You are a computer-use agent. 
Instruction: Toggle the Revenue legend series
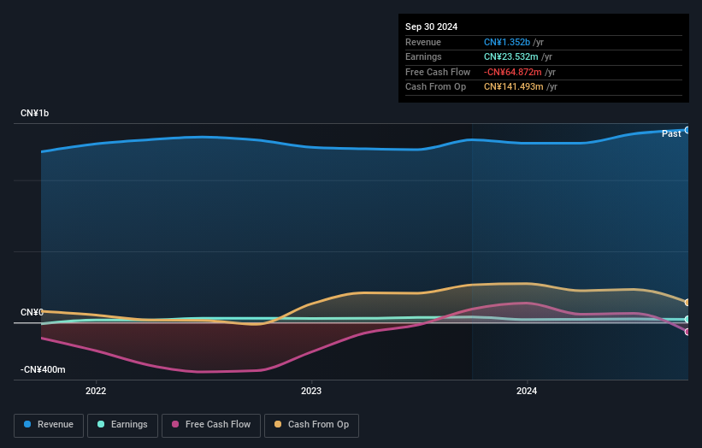click(x=49, y=425)
